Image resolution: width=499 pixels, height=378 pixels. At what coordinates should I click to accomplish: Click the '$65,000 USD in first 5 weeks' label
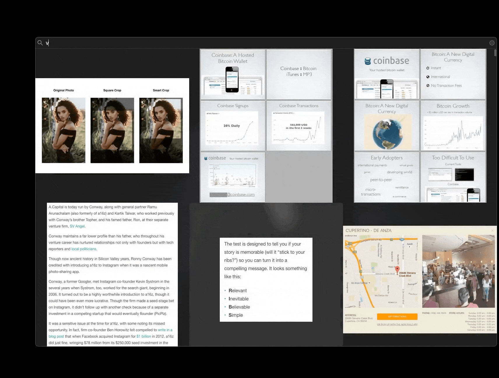coord(298,126)
